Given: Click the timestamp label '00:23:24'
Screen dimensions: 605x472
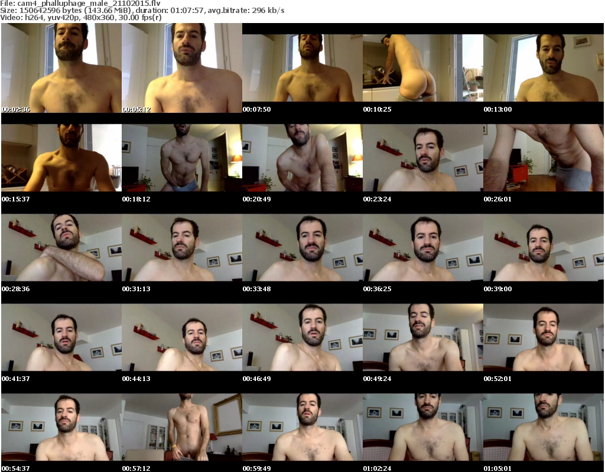Looking at the screenshot, I should click(377, 199).
